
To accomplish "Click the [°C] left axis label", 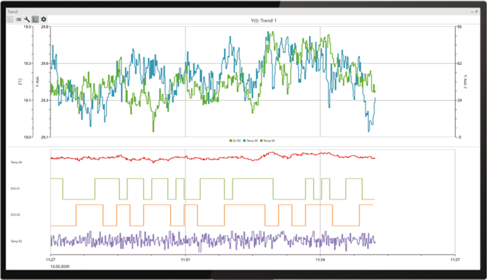I will 21,82.
